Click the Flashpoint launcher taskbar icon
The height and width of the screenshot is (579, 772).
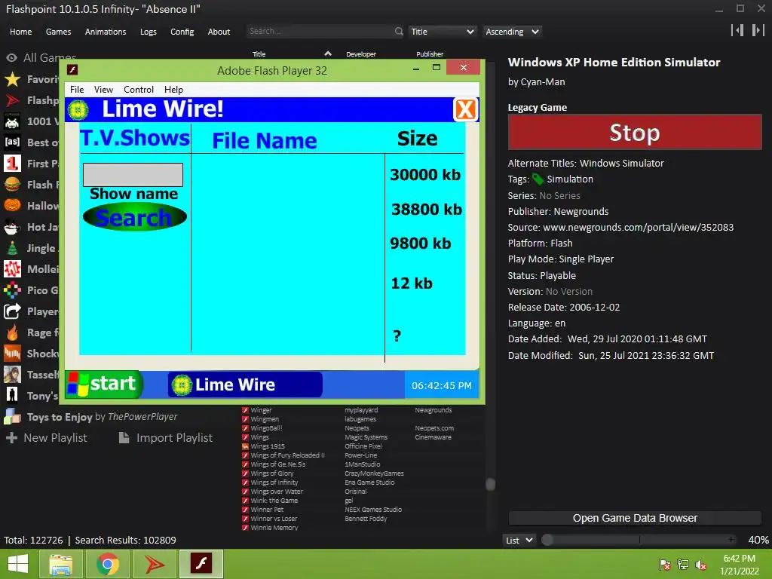(x=154, y=564)
